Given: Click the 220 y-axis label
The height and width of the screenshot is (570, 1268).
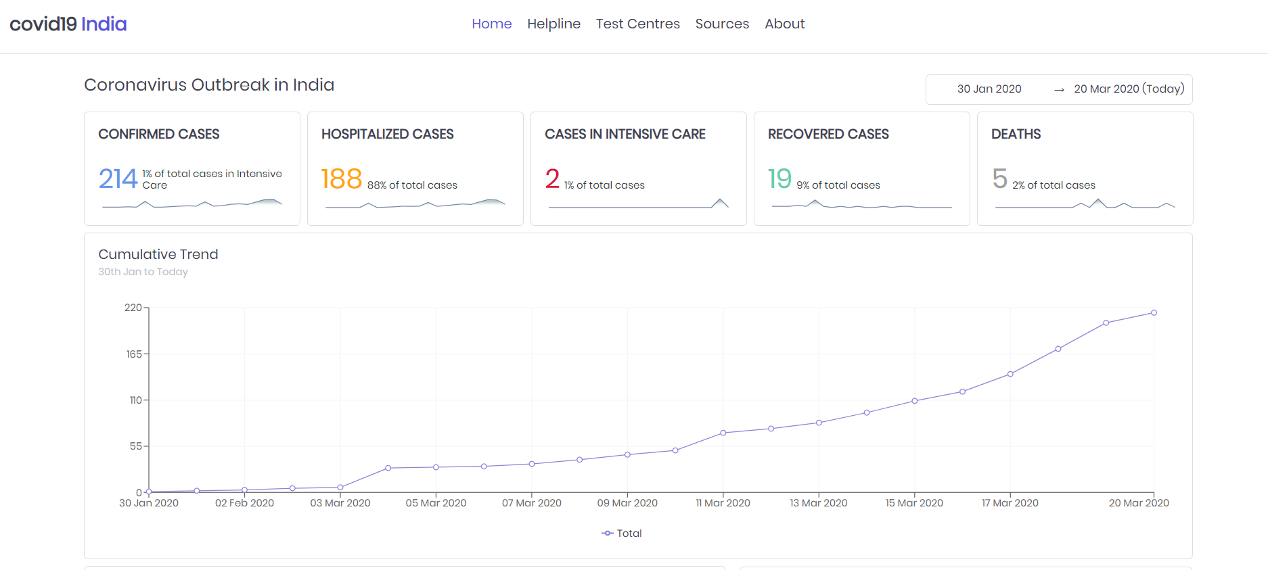Looking at the screenshot, I should pos(133,308).
